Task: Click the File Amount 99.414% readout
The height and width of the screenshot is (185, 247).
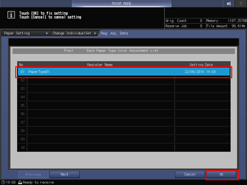Action: (x=226, y=26)
